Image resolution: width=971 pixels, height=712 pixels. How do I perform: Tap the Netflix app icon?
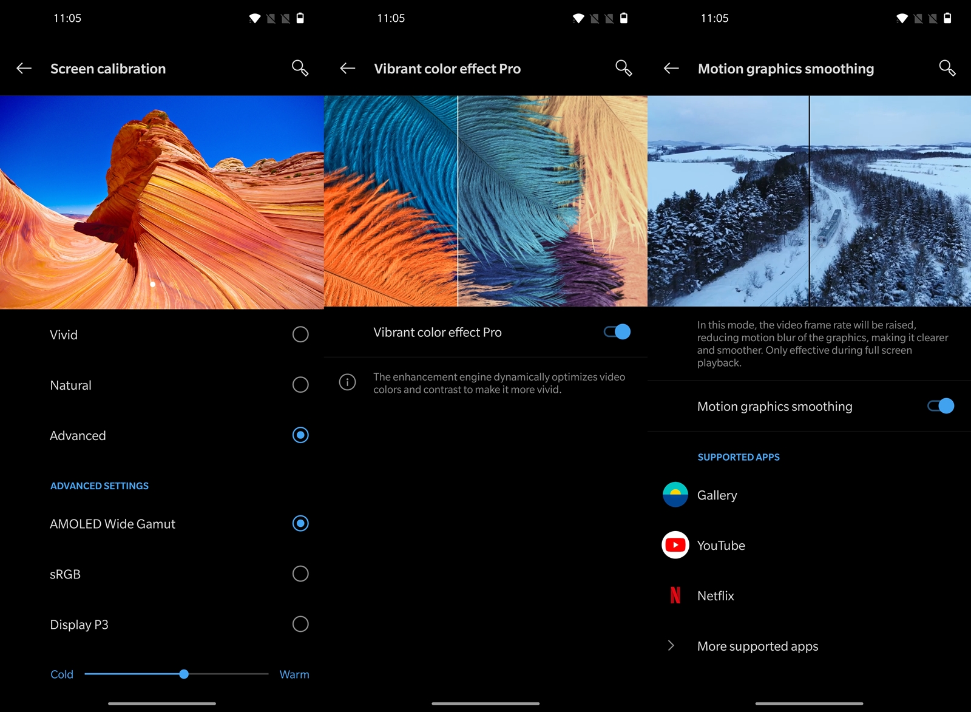click(675, 595)
